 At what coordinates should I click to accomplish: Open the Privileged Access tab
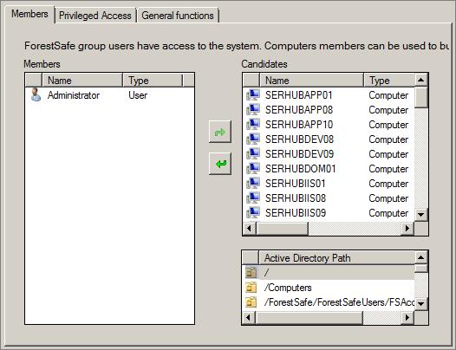click(x=95, y=16)
